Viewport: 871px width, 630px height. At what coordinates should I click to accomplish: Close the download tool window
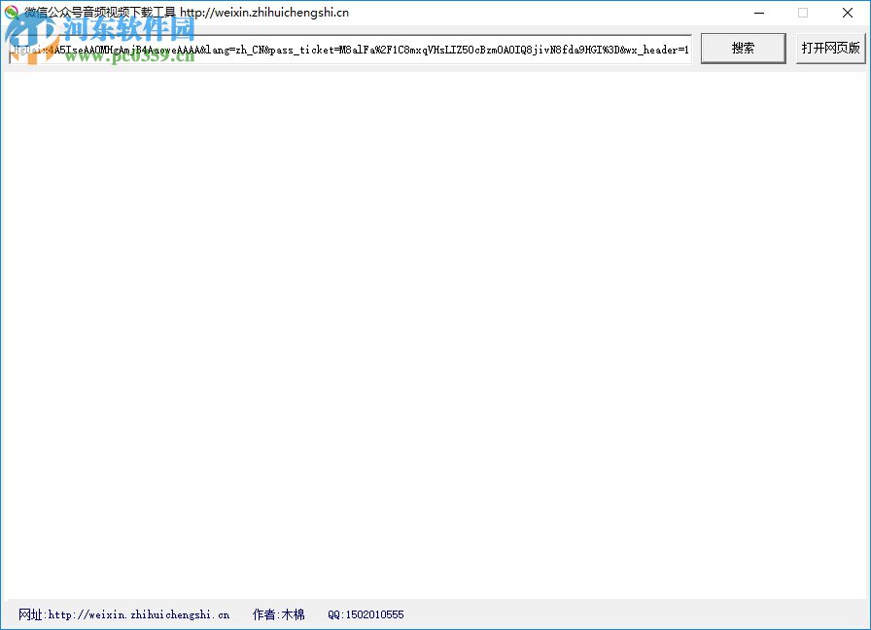point(847,13)
